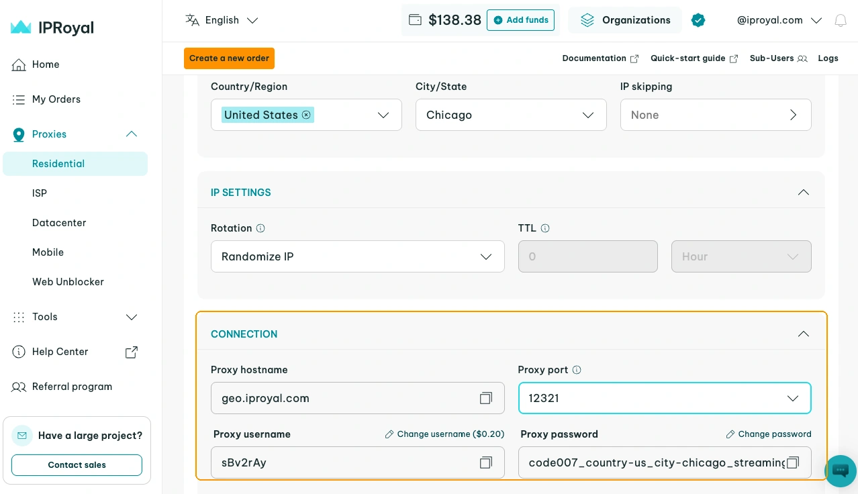
Task: Select Residential proxies
Action: coord(75,164)
